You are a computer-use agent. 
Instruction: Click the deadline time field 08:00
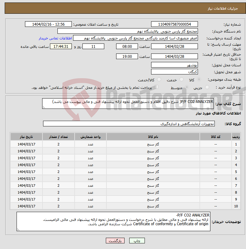point(127,47)
